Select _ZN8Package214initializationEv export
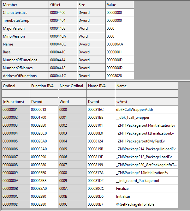190x211 pixels. pos(147,173)
